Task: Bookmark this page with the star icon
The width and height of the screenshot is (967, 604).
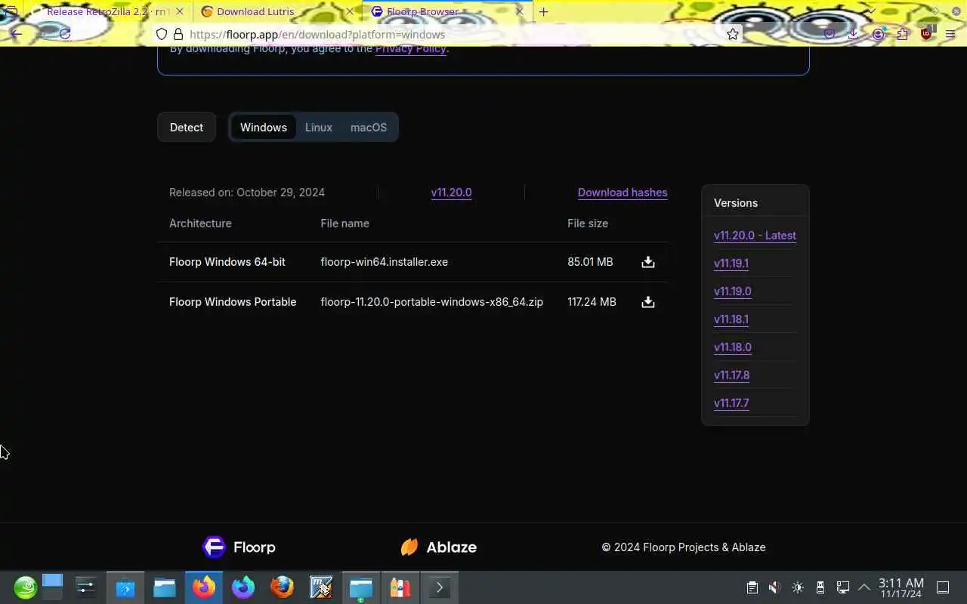Action: click(x=732, y=34)
